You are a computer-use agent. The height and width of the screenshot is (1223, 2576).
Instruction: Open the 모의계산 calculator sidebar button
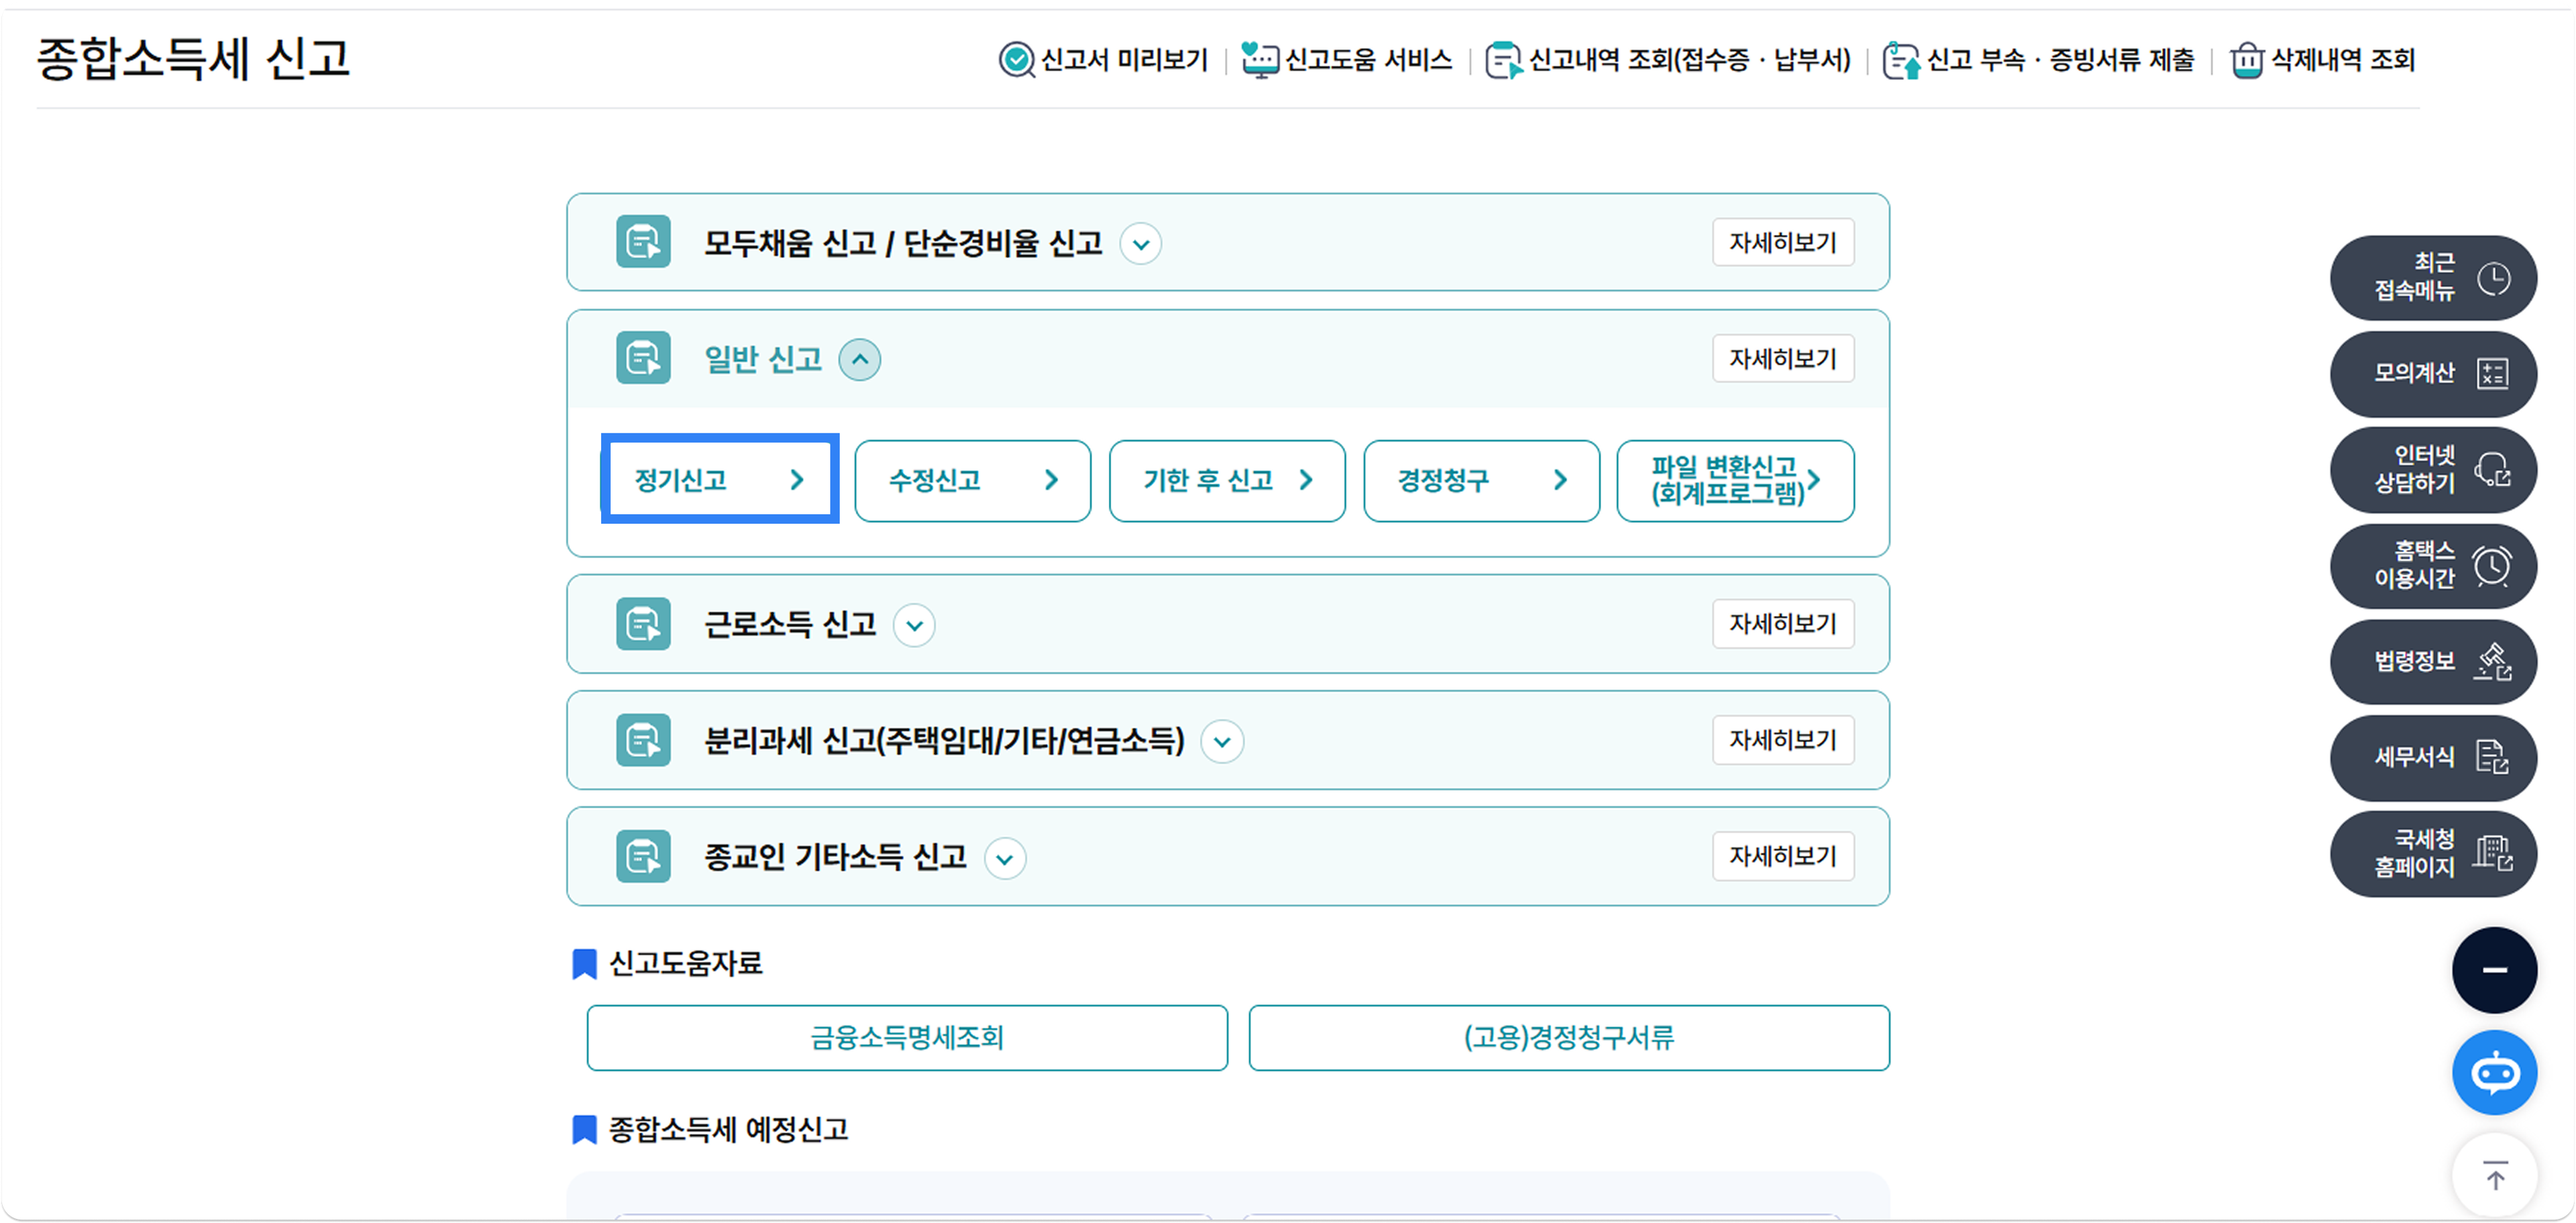point(2432,374)
